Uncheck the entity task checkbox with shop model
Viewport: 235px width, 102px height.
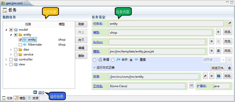click(x=20, y=40)
